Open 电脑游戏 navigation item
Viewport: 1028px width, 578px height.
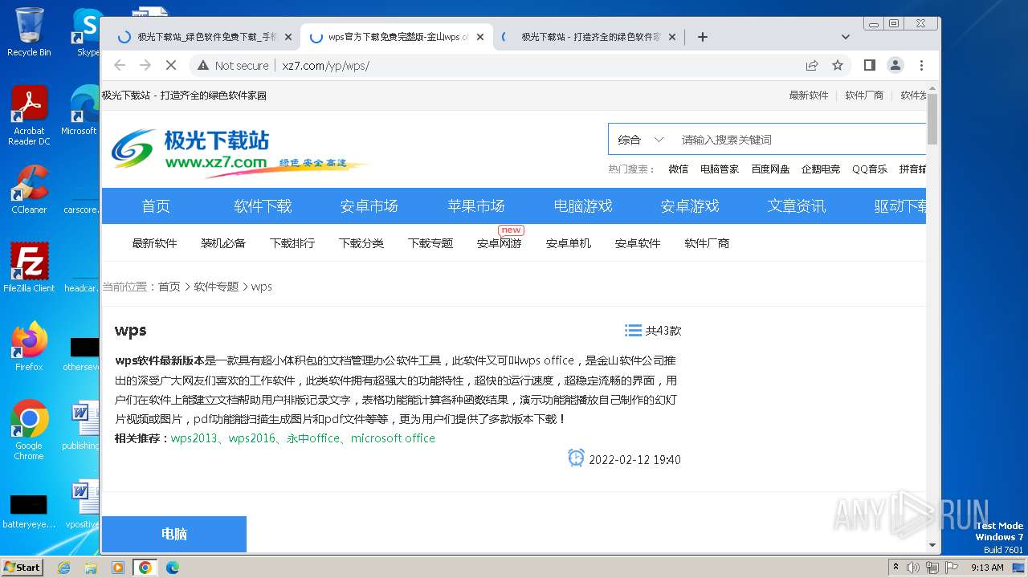click(583, 206)
